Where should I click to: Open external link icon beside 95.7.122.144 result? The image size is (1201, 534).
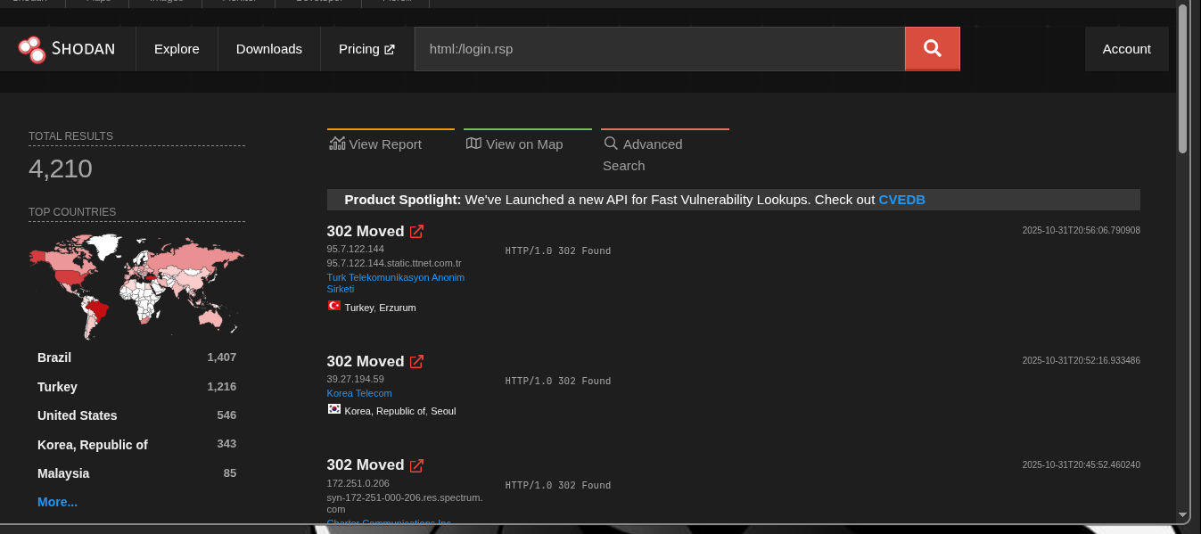(x=416, y=232)
